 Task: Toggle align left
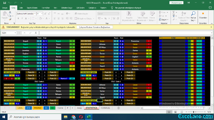[x=55, y=18]
